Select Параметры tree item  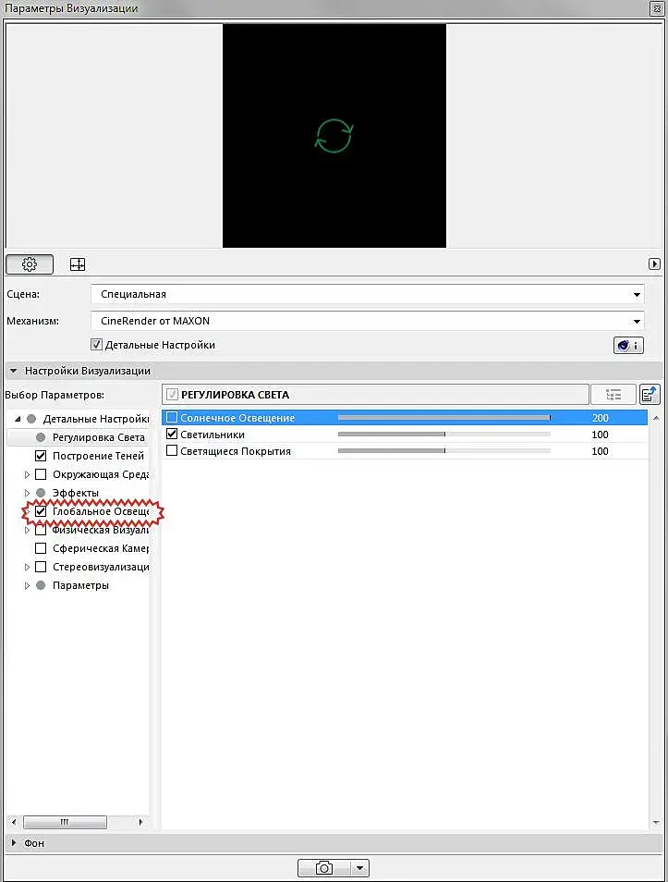click(x=80, y=585)
